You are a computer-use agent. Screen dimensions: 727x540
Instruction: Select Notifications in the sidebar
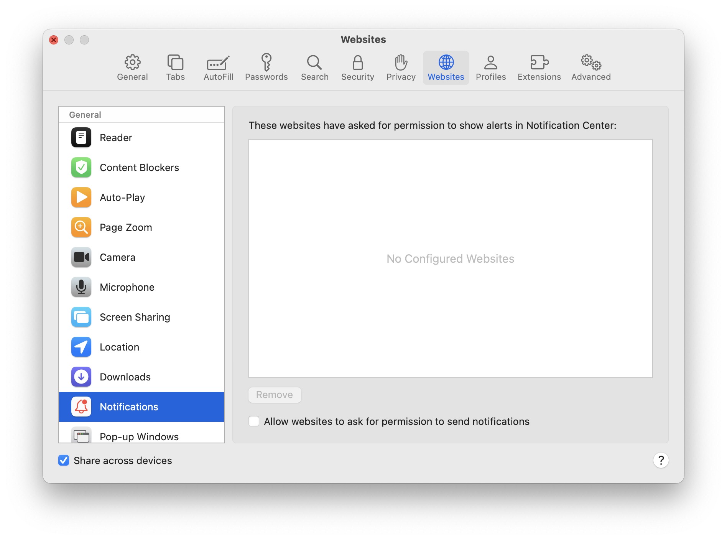141,407
